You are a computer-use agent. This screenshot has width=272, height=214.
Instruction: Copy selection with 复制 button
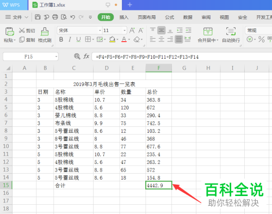[27, 40]
